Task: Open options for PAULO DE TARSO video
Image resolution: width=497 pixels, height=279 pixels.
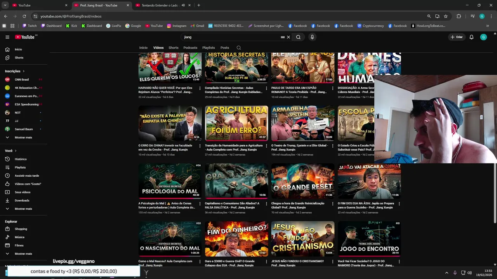Action: click(x=333, y=88)
